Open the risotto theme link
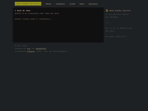Screen dimensions: 148x111 pyautogui.click(x=31, y=51)
